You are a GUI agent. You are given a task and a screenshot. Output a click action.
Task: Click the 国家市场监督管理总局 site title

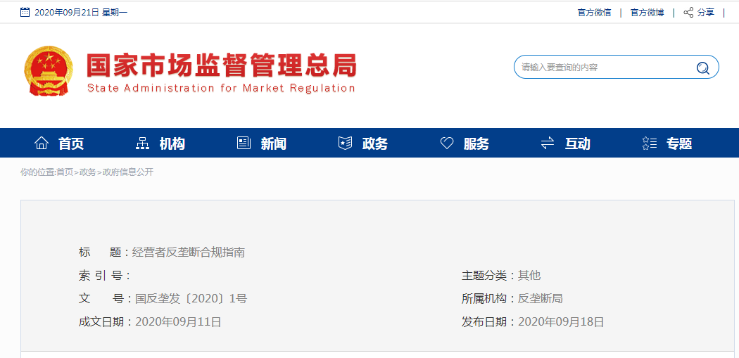(222, 66)
